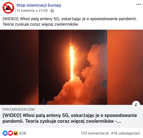The width and height of the screenshot is (143, 138).
Task: Open the bold article headline in link card
Action: click(x=70, y=118)
